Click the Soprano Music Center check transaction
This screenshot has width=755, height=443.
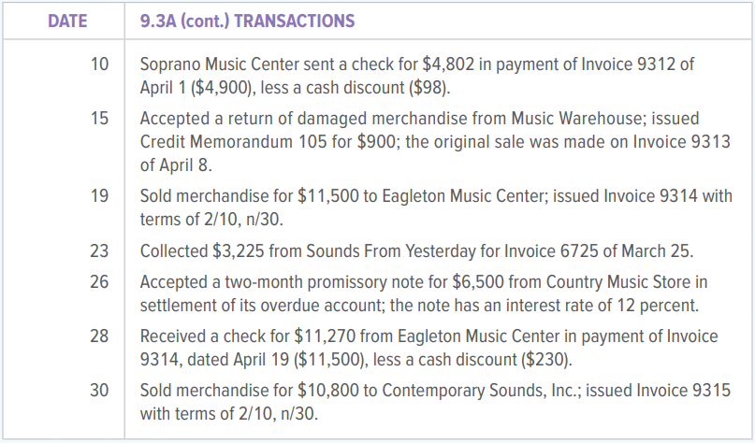click(418, 74)
